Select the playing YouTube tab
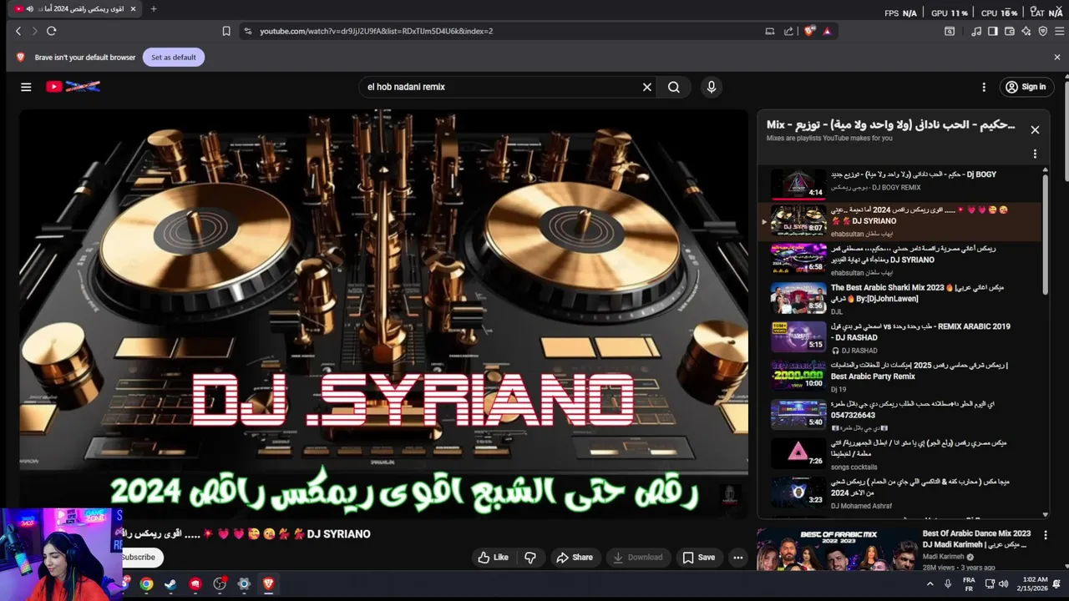This screenshot has height=601, width=1069. (75, 9)
